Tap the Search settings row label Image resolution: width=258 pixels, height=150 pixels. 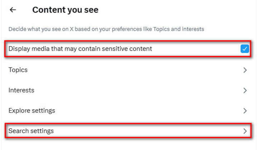tap(31, 131)
